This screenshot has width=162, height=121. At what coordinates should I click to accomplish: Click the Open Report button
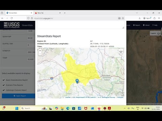(x=19, y=96)
